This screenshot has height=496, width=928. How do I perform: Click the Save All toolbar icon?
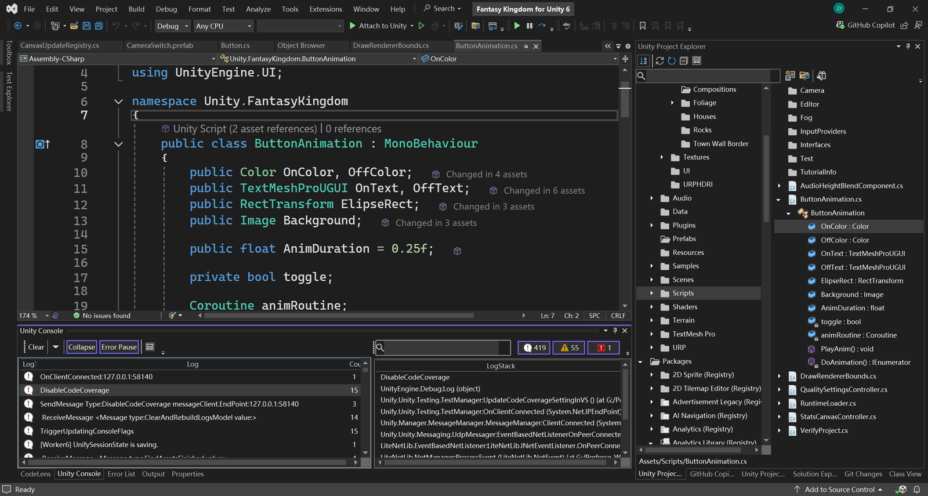coord(99,26)
